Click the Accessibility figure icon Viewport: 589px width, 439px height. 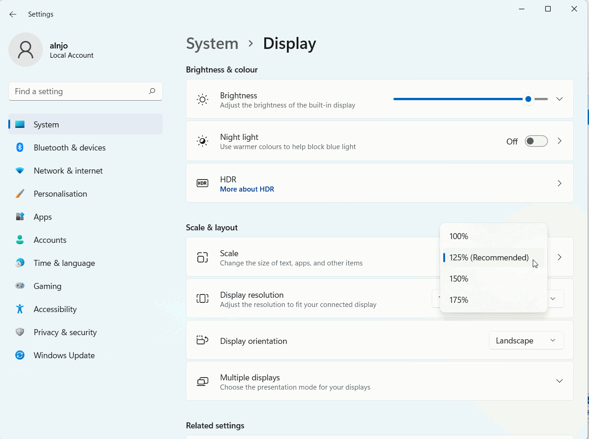click(x=20, y=309)
